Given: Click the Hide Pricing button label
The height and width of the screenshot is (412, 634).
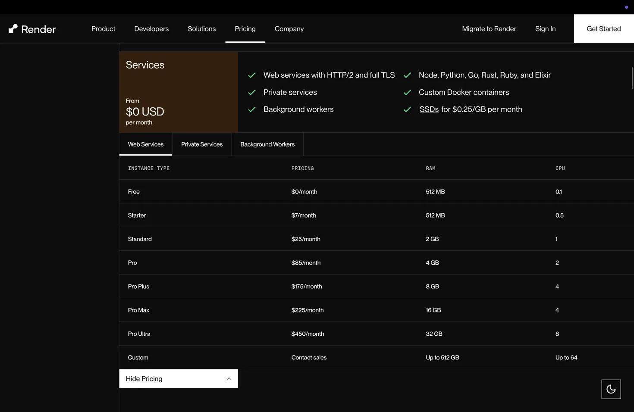Looking at the screenshot, I should (144, 379).
